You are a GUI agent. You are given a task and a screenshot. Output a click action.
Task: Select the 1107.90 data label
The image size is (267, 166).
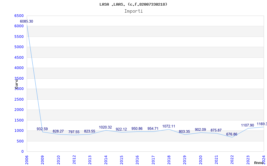tap(247, 125)
